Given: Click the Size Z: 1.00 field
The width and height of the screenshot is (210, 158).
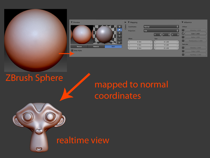Looking at the screenshot, I should (x=166, y=48).
